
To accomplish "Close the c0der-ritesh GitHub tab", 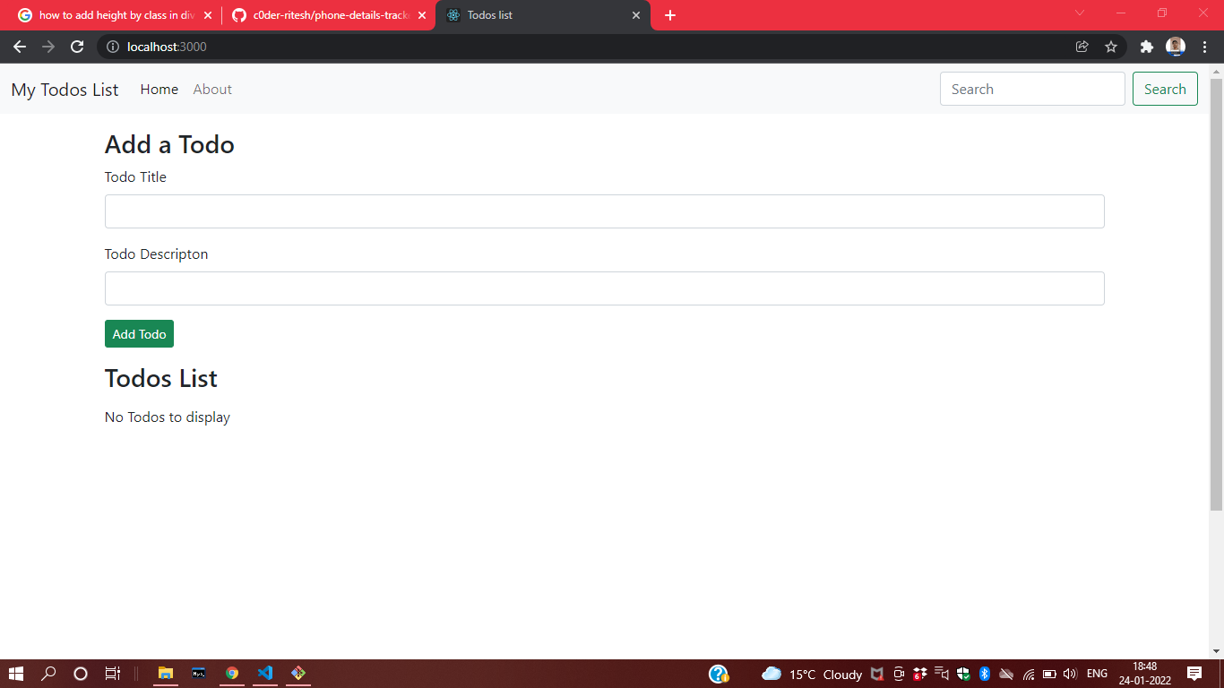I will (422, 15).
